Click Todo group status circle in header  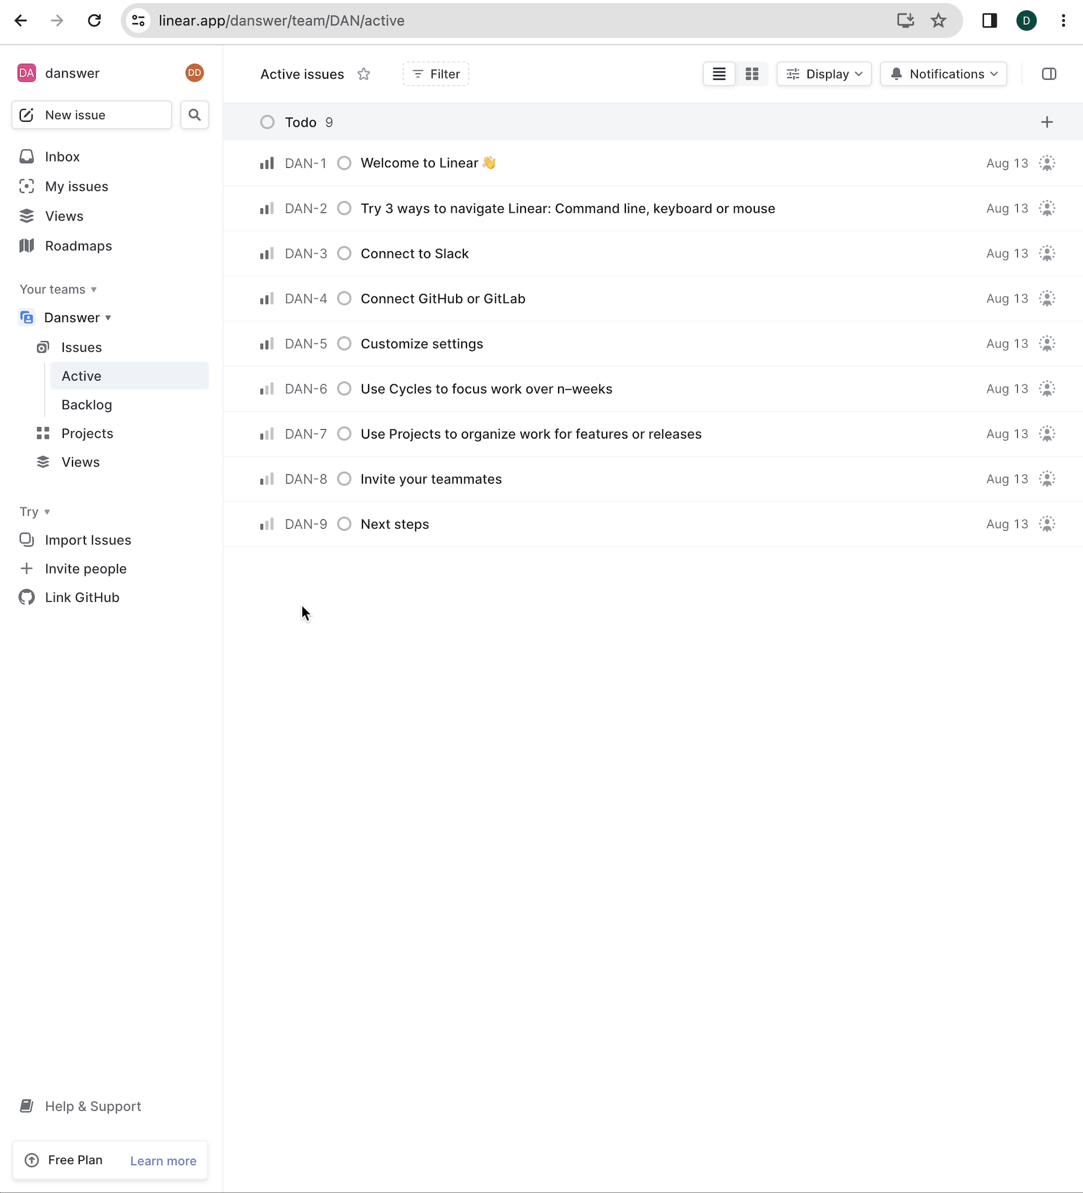[x=268, y=123]
